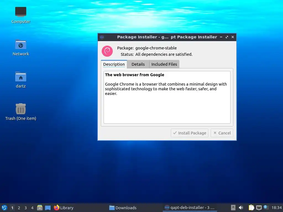The height and width of the screenshot is (212, 283).
Task: Switch to workspace 1
Action: [x=12, y=208]
